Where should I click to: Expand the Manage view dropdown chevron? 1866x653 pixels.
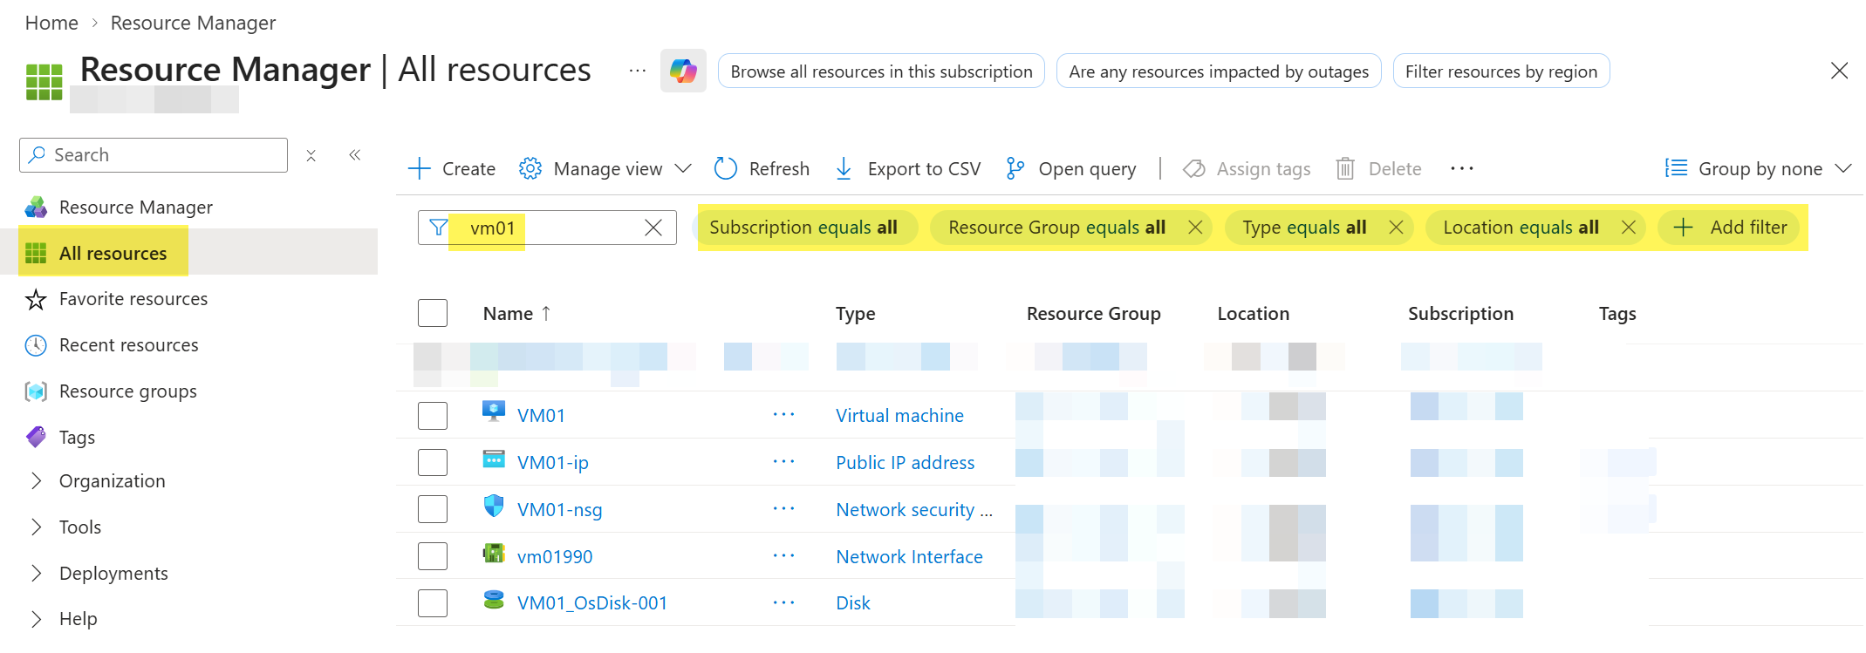pos(684,168)
